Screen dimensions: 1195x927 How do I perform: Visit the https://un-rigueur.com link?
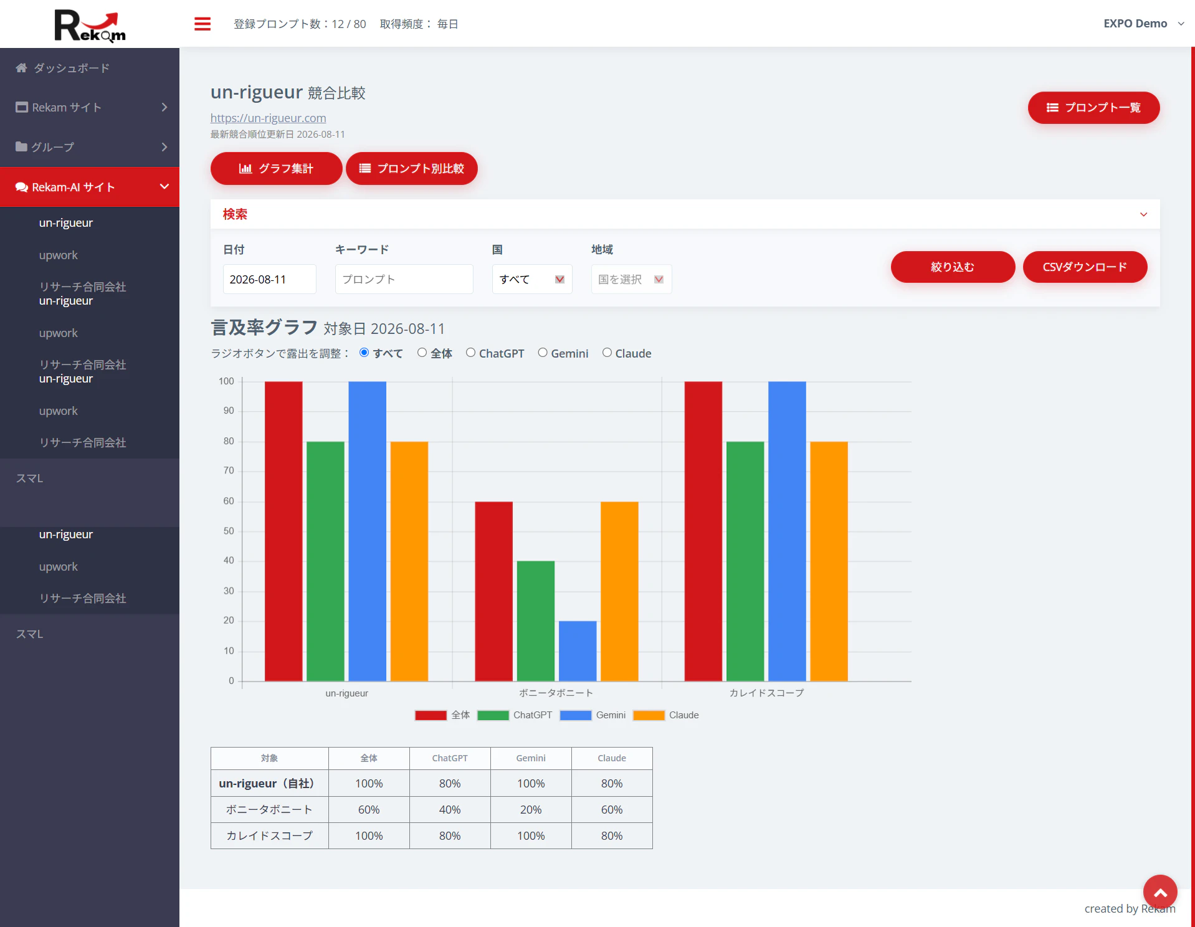(x=268, y=118)
